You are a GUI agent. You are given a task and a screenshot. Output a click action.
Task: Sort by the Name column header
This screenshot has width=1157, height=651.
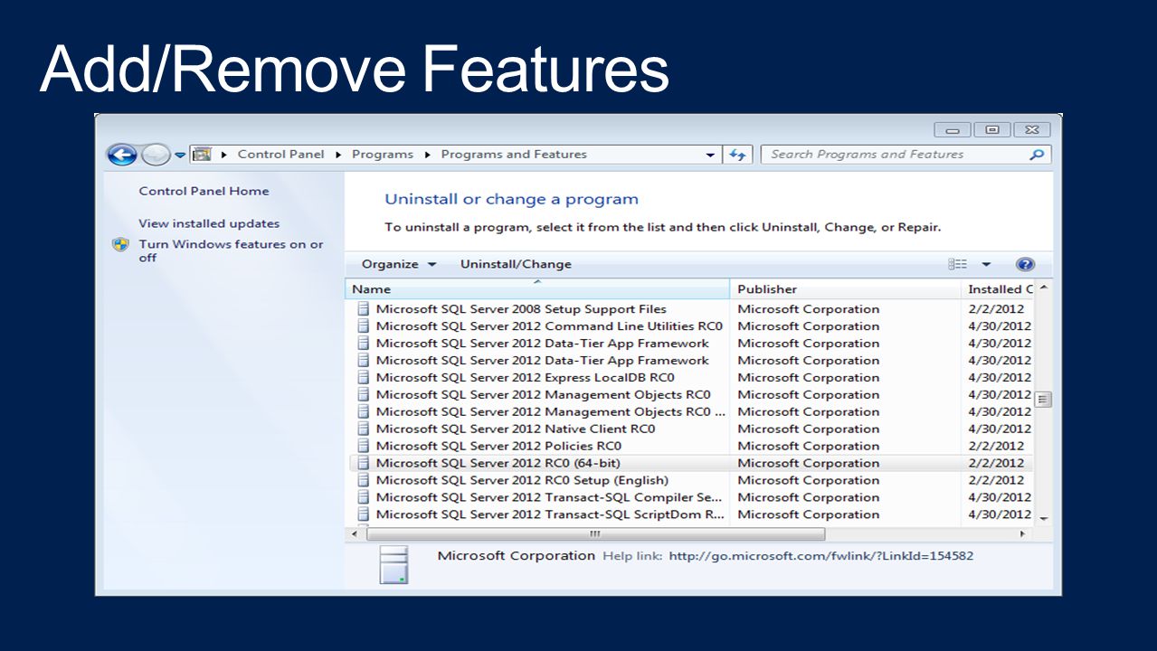tap(537, 289)
